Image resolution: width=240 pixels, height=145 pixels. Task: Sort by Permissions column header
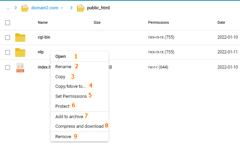(158, 22)
